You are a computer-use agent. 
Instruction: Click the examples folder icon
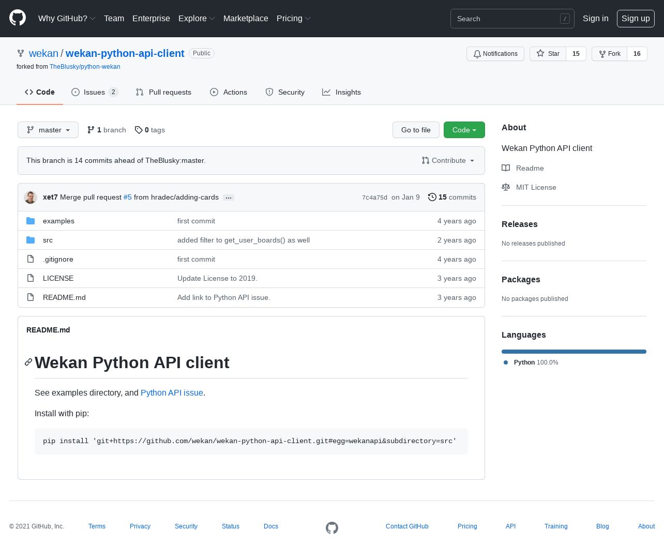point(31,221)
